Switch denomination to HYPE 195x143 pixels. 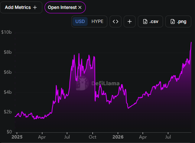pos(97,21)
